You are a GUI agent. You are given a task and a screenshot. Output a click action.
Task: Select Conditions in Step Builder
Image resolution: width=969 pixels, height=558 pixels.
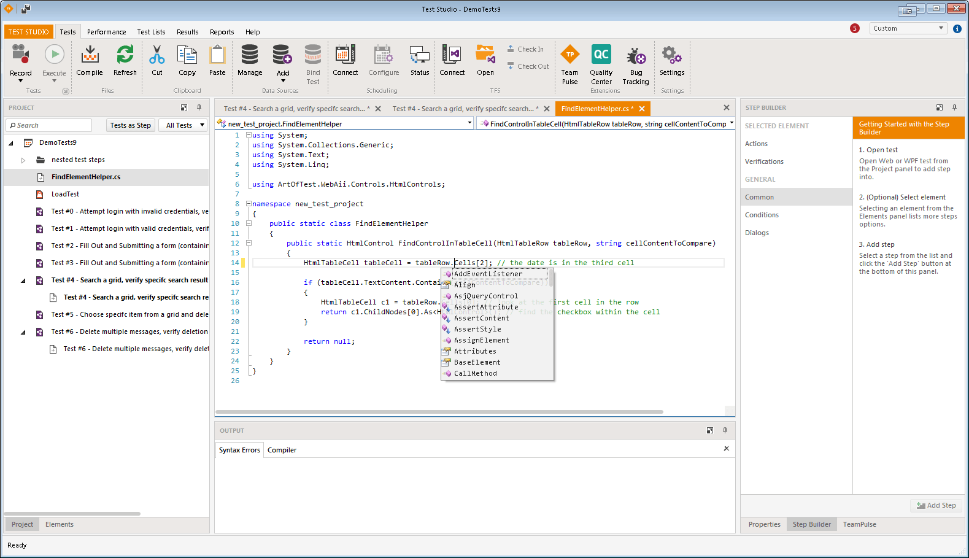(762, 215)
